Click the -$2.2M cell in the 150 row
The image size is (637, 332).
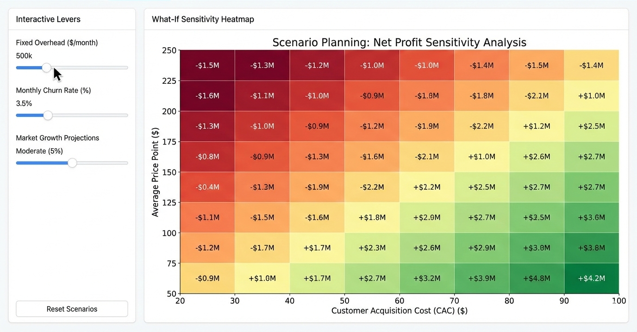point(371,187)
